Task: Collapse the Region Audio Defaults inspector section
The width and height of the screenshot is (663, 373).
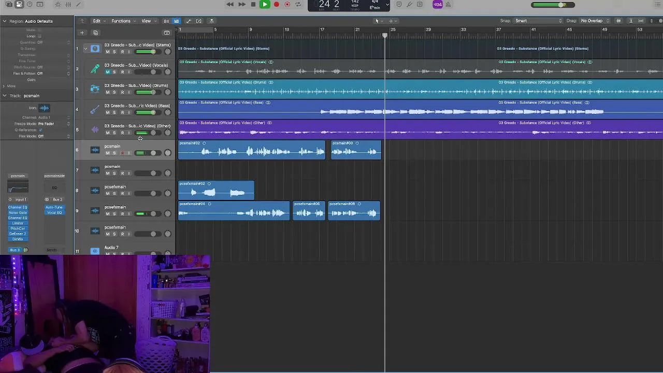Action: pos(5,21)
